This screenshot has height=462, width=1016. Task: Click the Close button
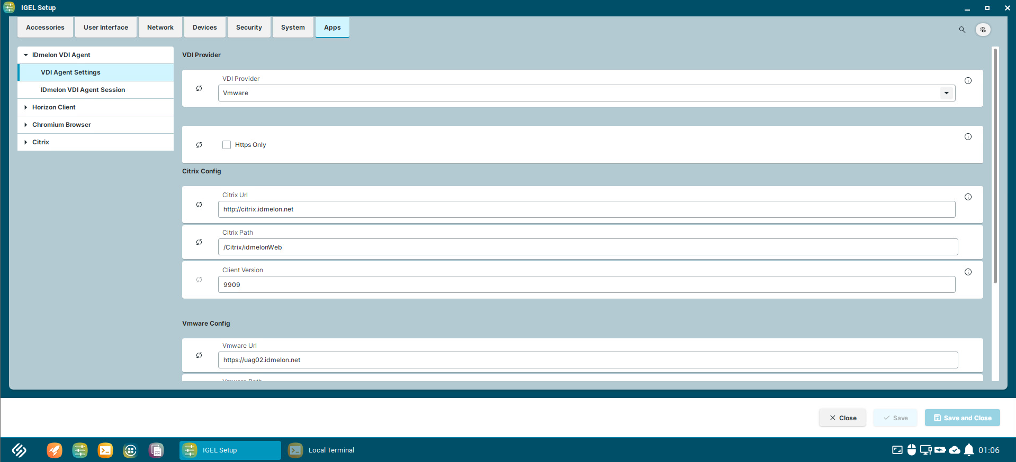[843, 418]
